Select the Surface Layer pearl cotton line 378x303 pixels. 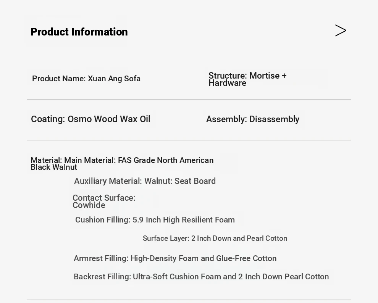[x=215, y=239]
